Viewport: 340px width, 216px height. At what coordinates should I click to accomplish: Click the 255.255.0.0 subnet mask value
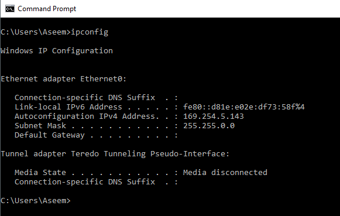tap(209, 126)
